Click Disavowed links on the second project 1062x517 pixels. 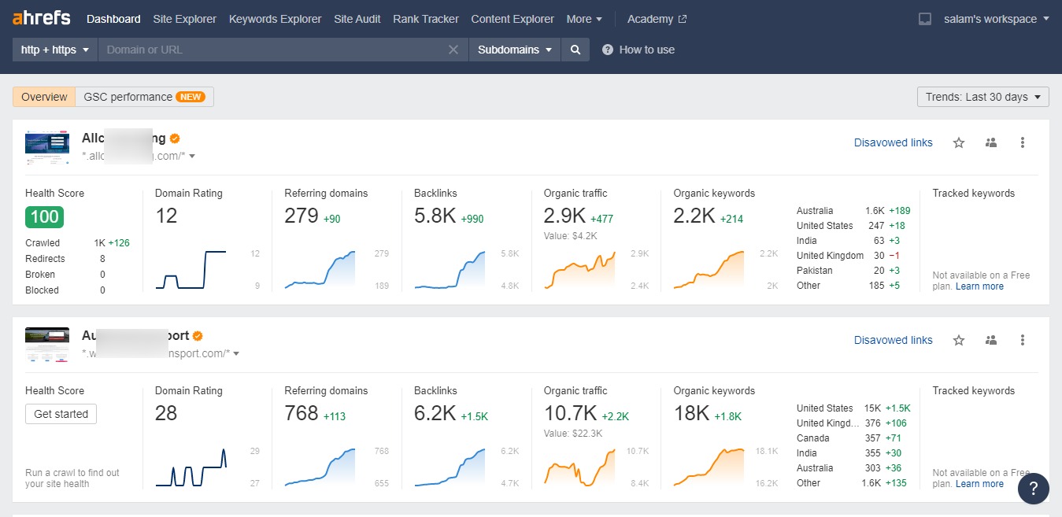pos(894,340)
